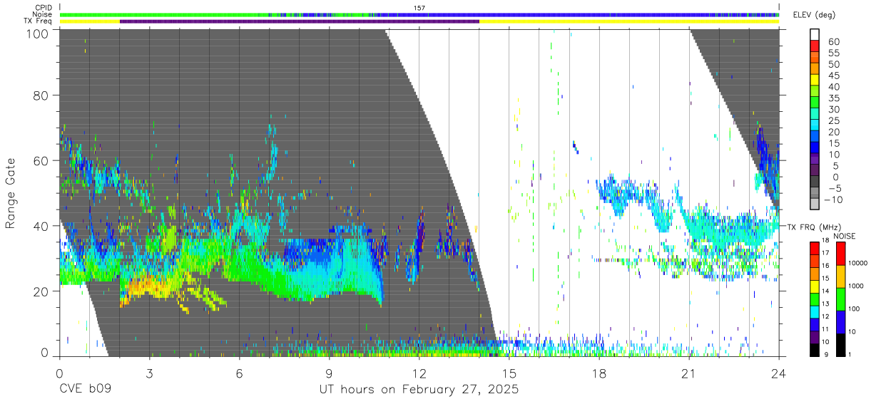The height and width of the screenshot is (404, 876).
Task: Click the Noise row label at top left
Action: 43,14
